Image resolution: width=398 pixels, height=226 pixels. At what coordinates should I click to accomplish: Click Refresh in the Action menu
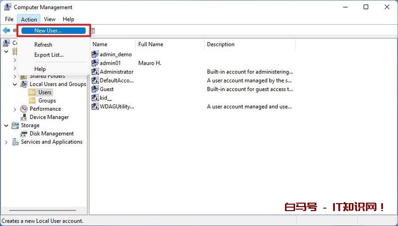click(43, 45)
